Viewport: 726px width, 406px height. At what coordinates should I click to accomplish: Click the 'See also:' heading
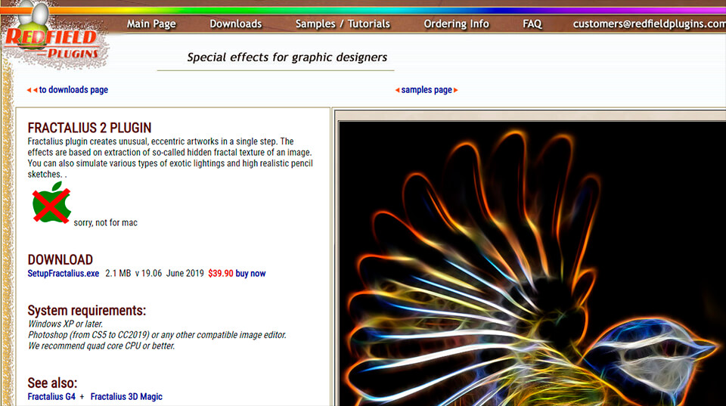(x=52, y=383)
